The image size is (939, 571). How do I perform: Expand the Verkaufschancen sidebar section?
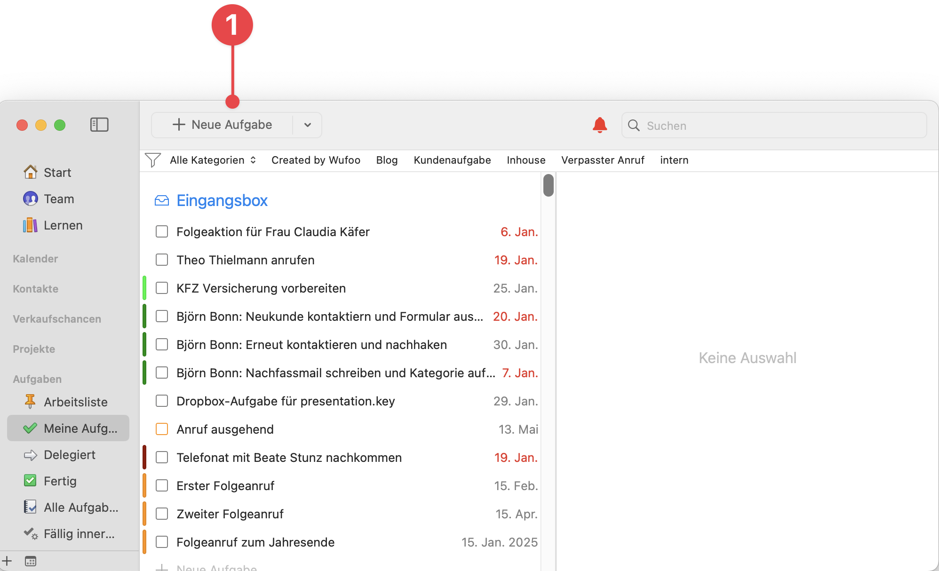[x=57, y=319]
